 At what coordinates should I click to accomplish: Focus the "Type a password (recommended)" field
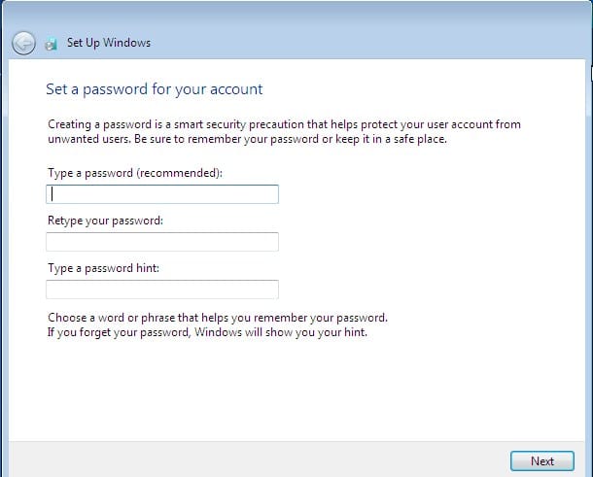162,194
